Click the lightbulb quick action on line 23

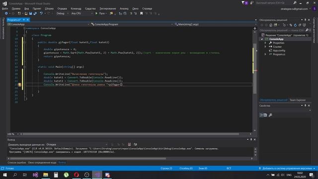tap(20, 85)
